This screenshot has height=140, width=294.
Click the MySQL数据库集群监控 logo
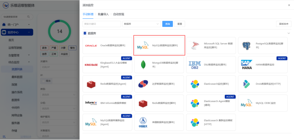(x=91, y=122)
